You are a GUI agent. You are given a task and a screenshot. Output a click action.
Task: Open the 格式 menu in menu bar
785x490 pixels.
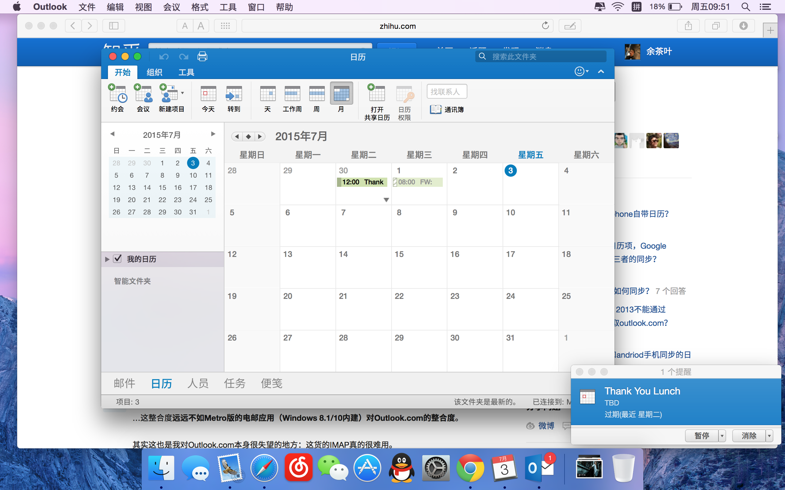tap(200, 7)
